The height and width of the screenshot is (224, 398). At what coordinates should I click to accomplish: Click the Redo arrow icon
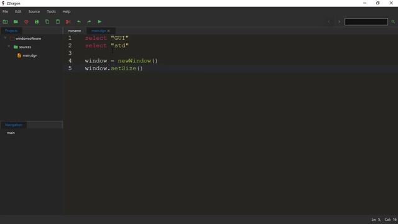pyautogui.click(x=89, y=22)
